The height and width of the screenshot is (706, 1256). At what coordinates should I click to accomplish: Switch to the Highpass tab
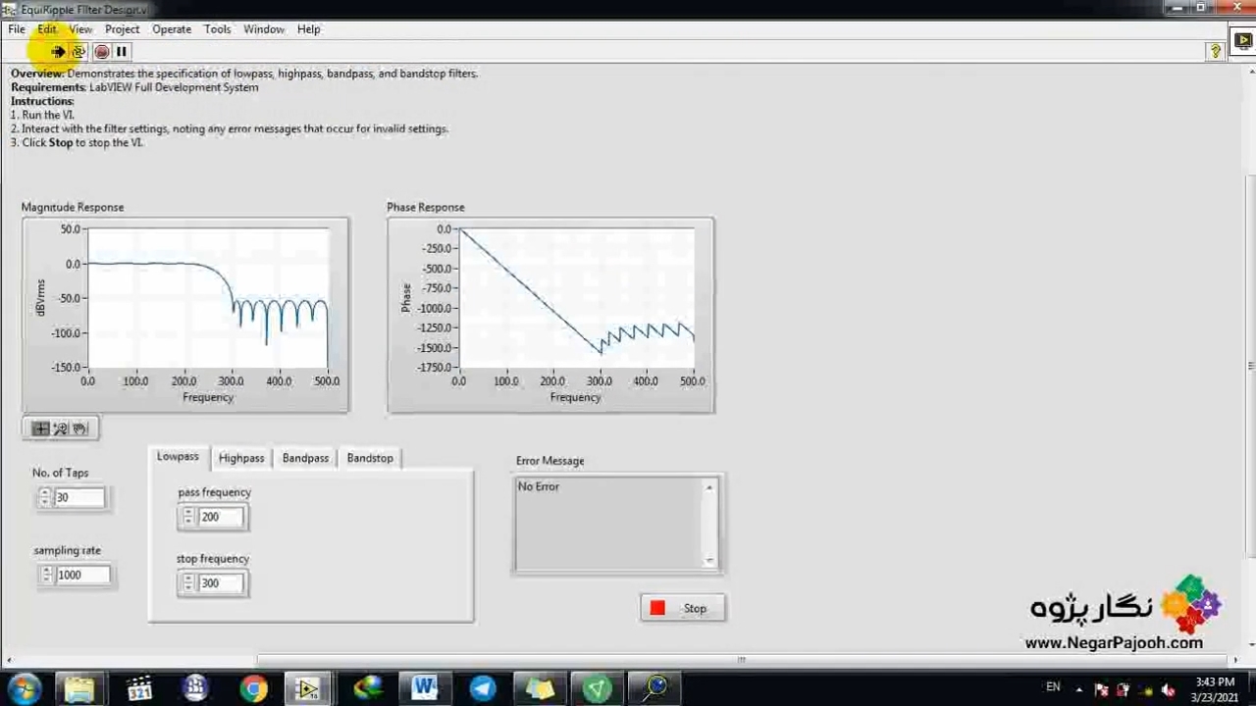241,458
